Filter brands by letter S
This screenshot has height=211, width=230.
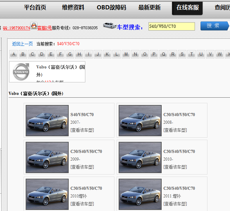pyautogui.click(x=182, y=54)
